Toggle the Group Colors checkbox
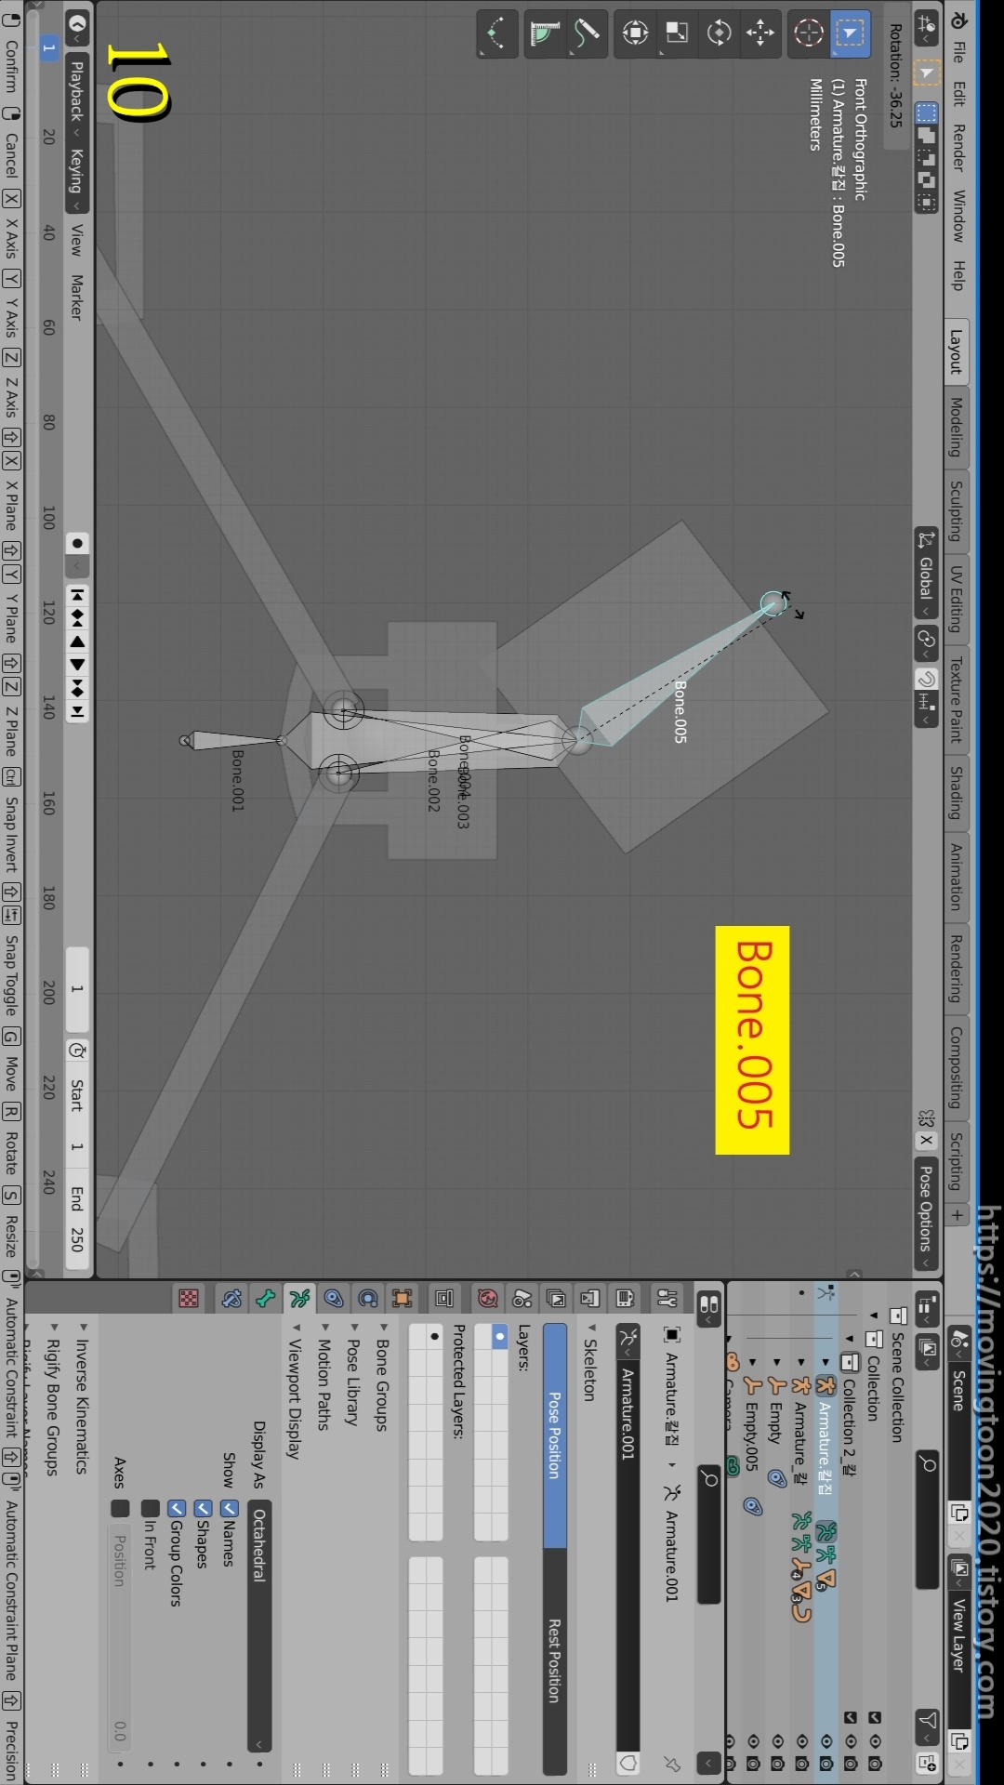 176,1508
